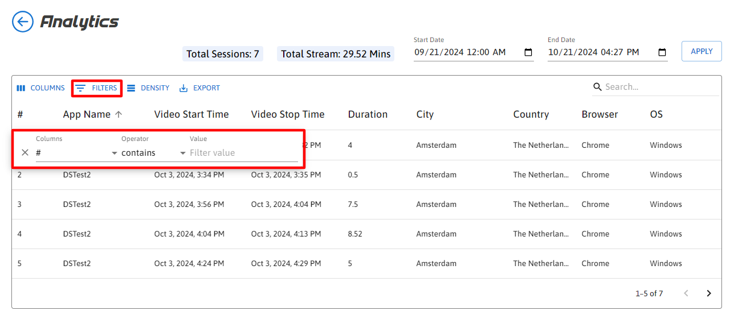Expand the Operator dropdown showing contains

153,153
